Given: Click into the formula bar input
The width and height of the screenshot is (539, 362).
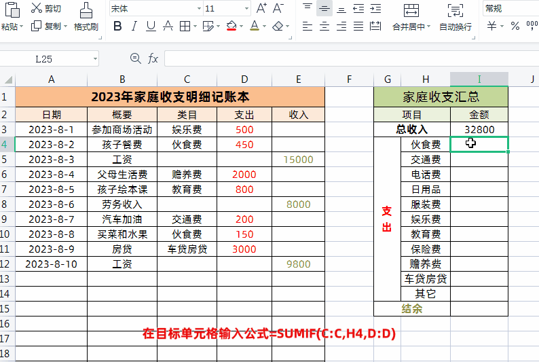Looking at the screenshot, I should 352,59.
